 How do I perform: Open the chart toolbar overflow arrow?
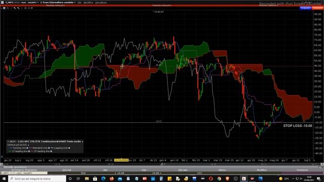(32, 8)
